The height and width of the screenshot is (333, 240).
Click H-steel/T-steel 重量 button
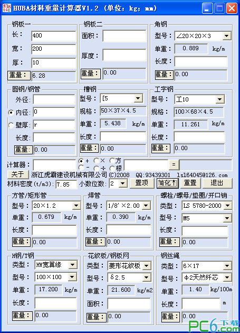click(x=22, y=316)
